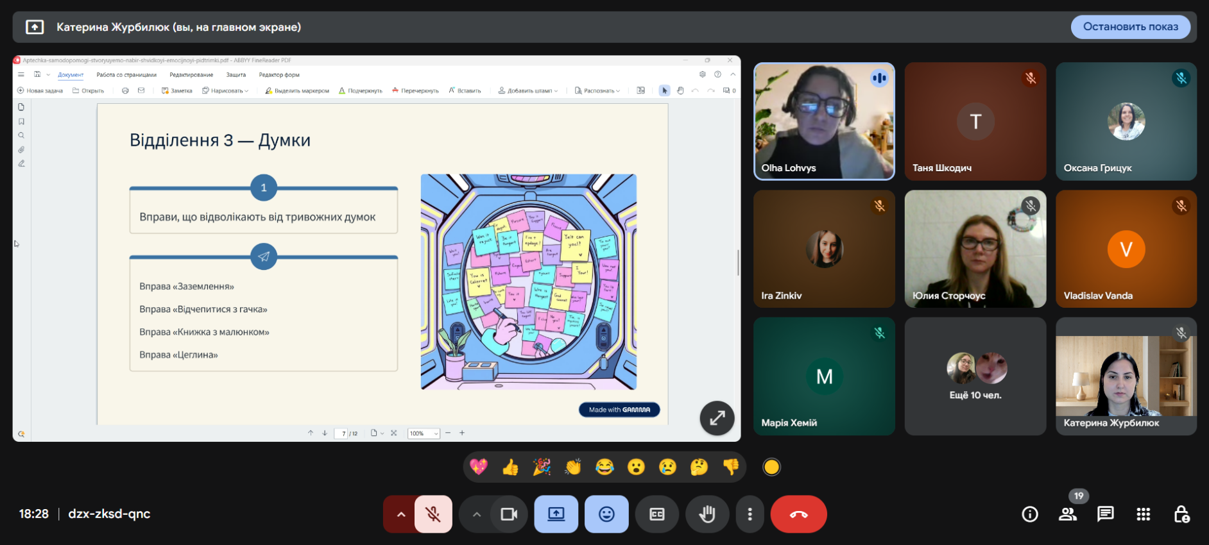Screen dimensions: 1209x545
Task: Expand video settings chevron beside camera
Action: pos(476,514)
